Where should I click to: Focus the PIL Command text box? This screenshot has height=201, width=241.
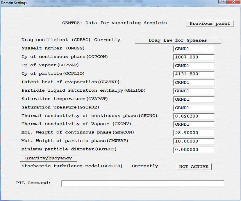tap(142, 184)
